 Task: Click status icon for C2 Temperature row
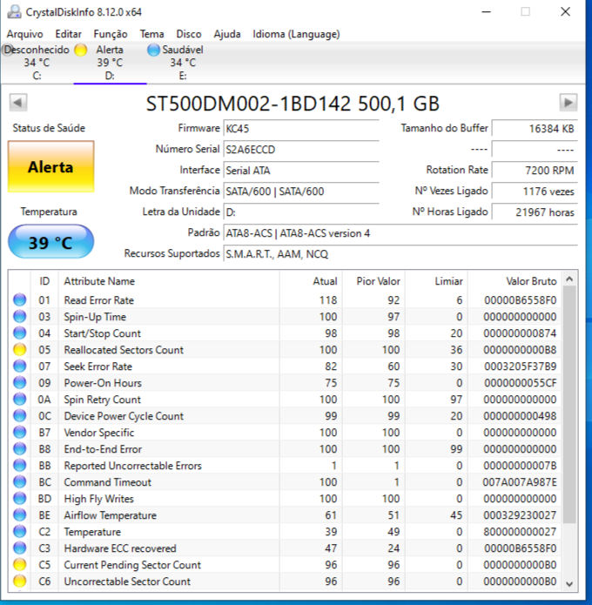(20, 532)
